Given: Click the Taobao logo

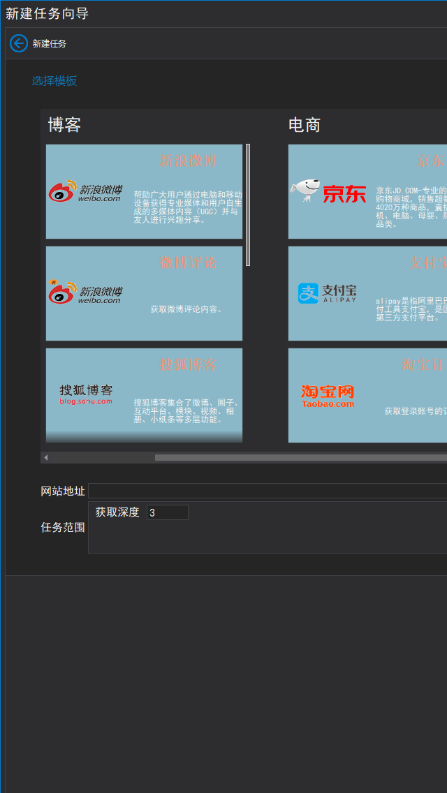Looking at the screenshot, I should [x=328, y=396].
